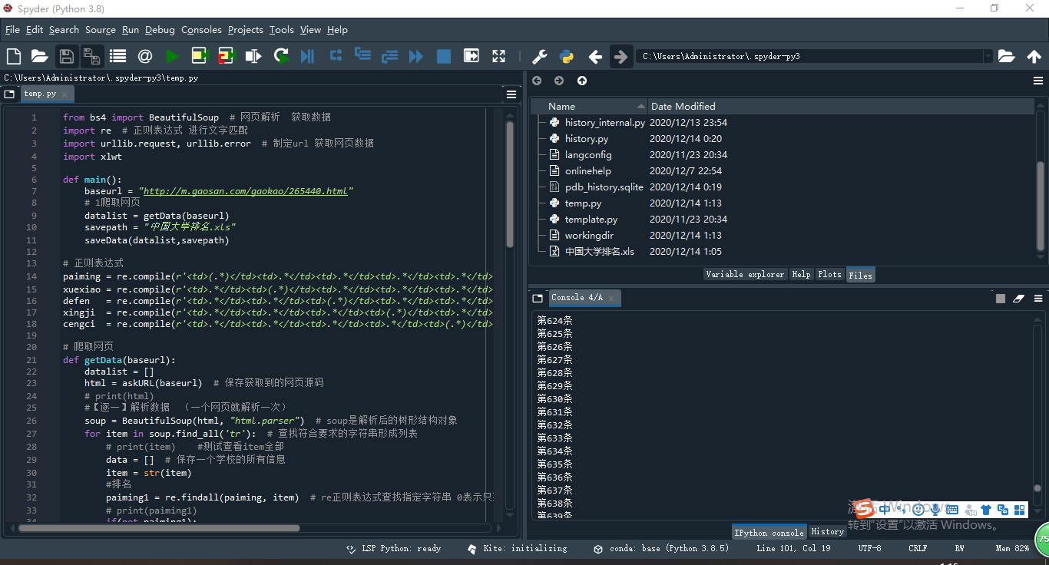This screenshot has width=1049, height=565.
Task: Switch to the Plots tab
Action: [x=829, y=274]
